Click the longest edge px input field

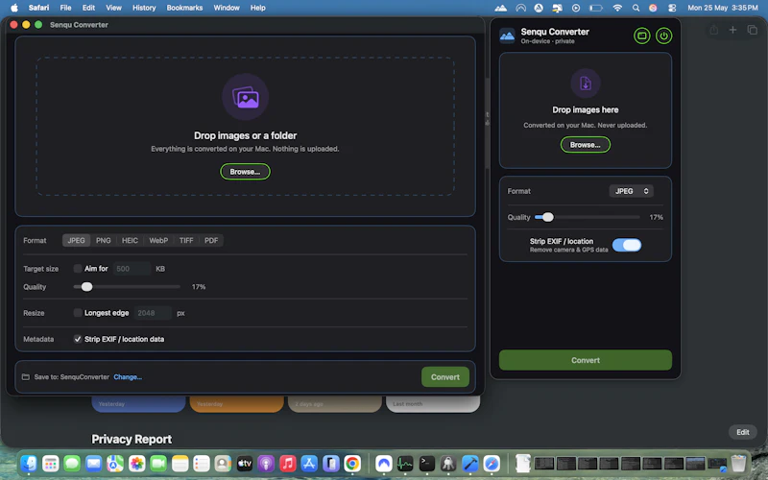pyautogui.click(x=153, y=313)
